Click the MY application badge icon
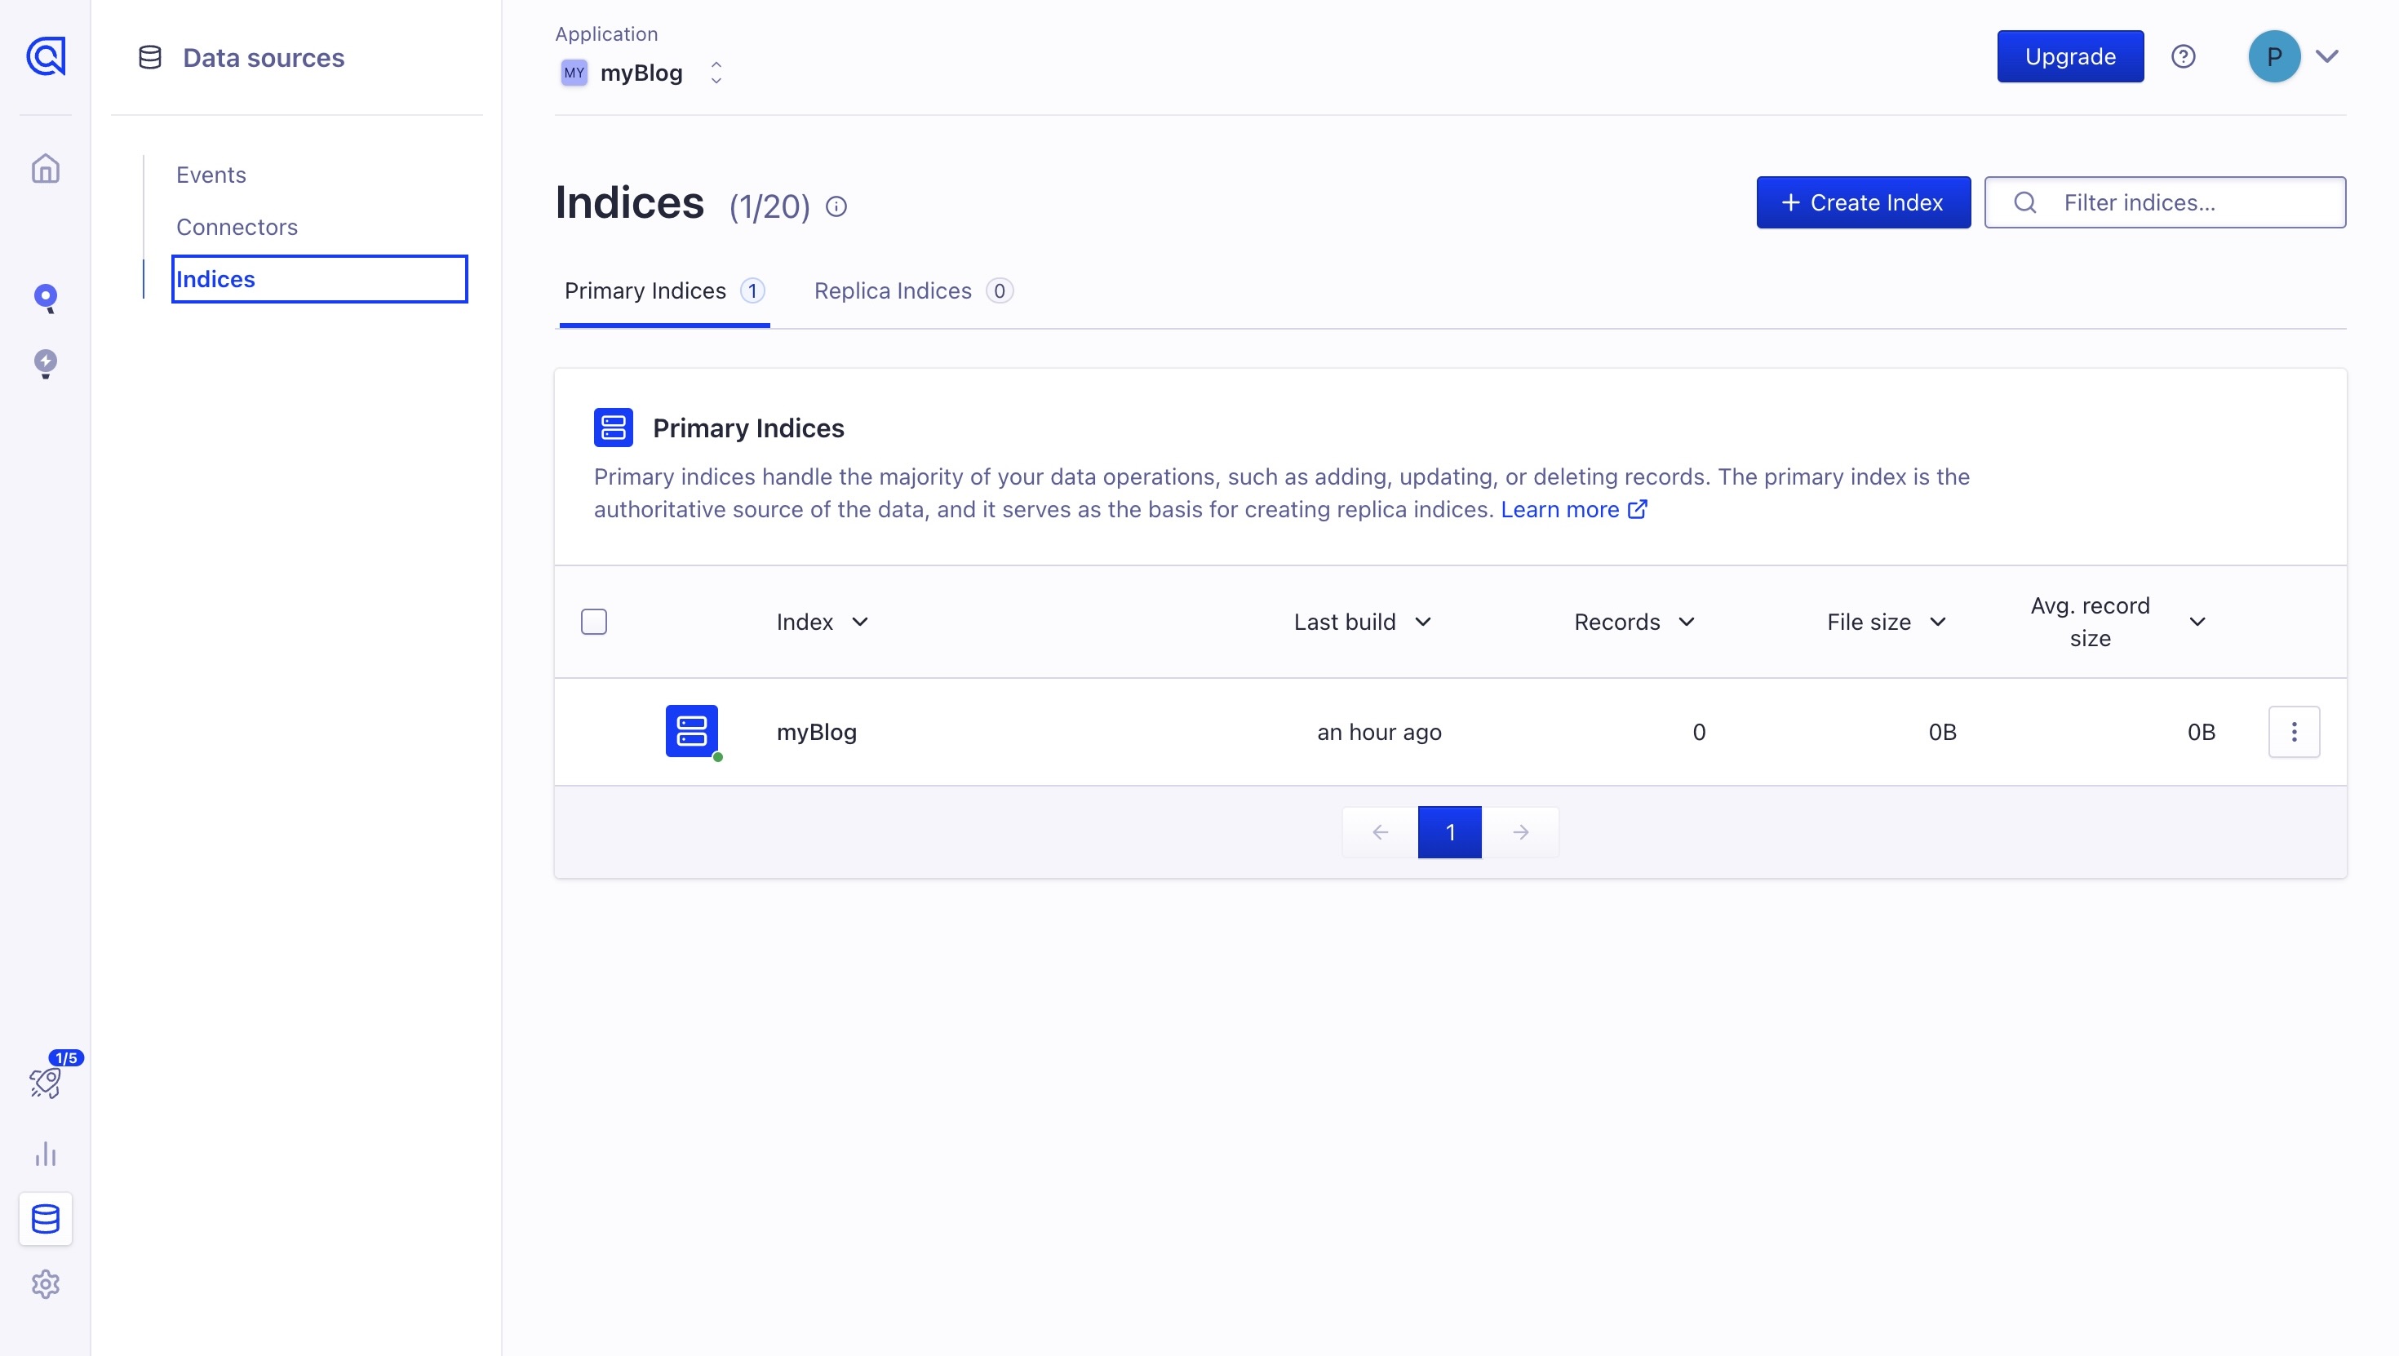This screenshot has height=1356, width=2399. (574, 73)
